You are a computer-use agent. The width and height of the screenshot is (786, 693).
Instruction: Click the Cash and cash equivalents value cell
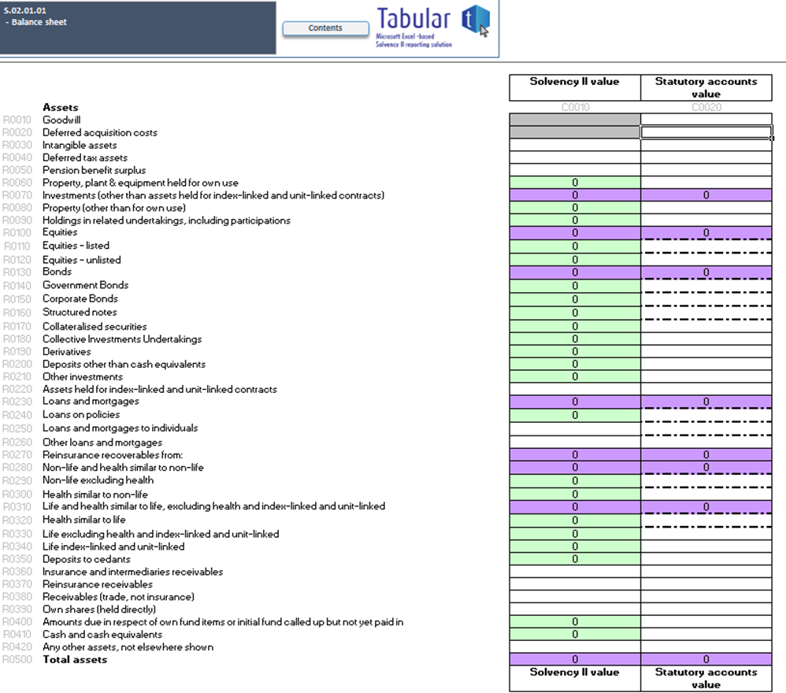click(573, 634)
